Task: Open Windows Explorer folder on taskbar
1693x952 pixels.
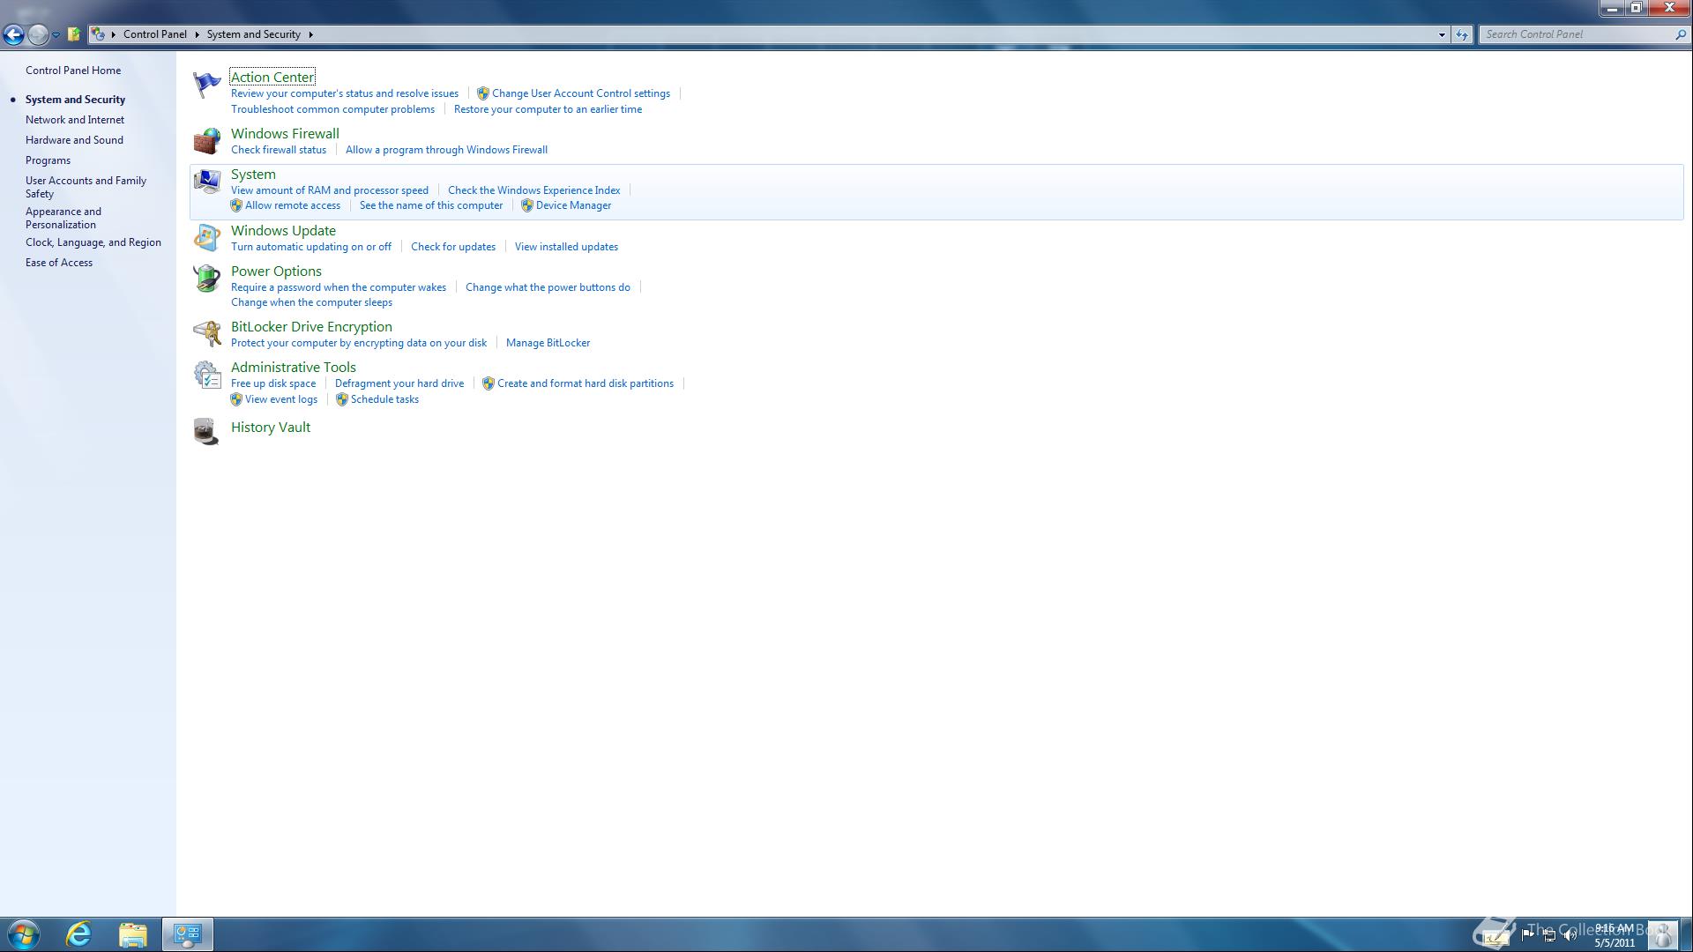Action: coord(132,934)
